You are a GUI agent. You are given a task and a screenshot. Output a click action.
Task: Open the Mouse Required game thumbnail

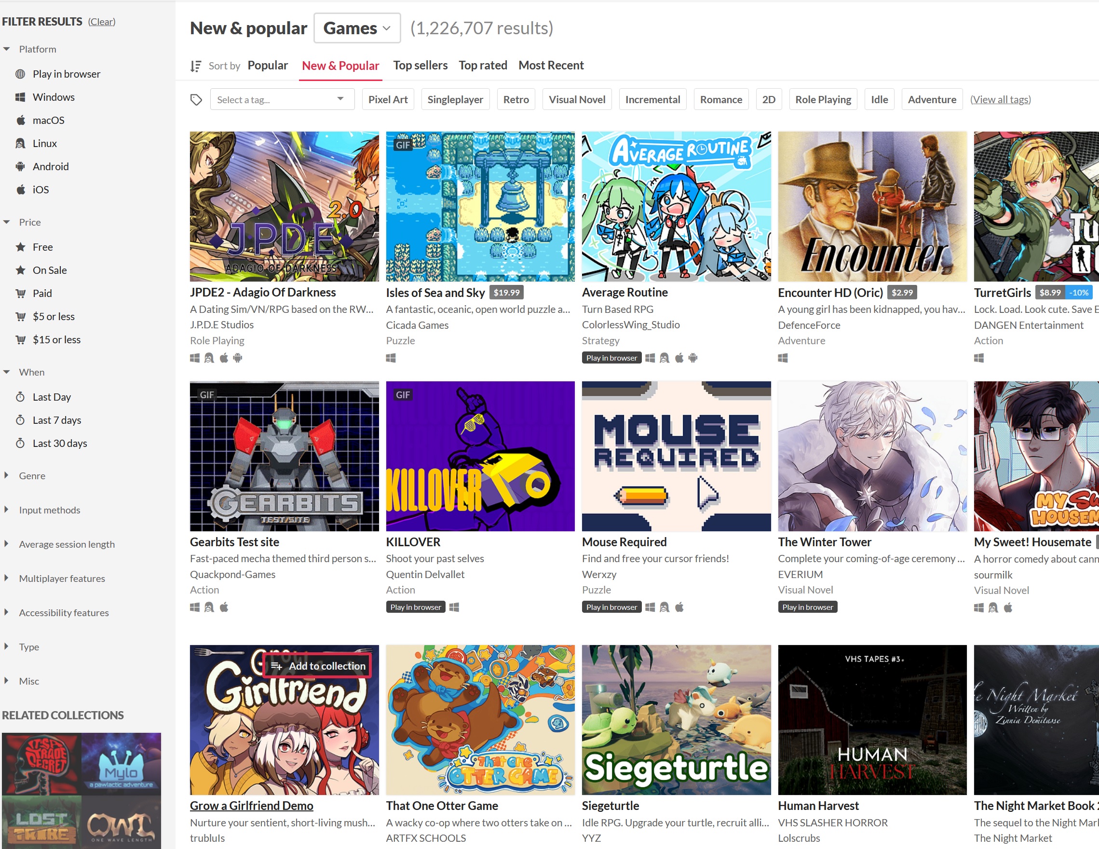point(676,456)
